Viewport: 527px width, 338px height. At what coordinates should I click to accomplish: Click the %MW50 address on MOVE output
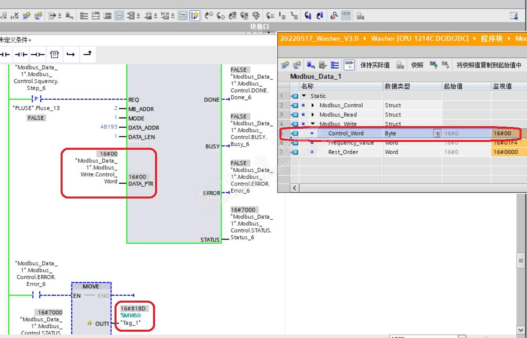pos(131,316)
